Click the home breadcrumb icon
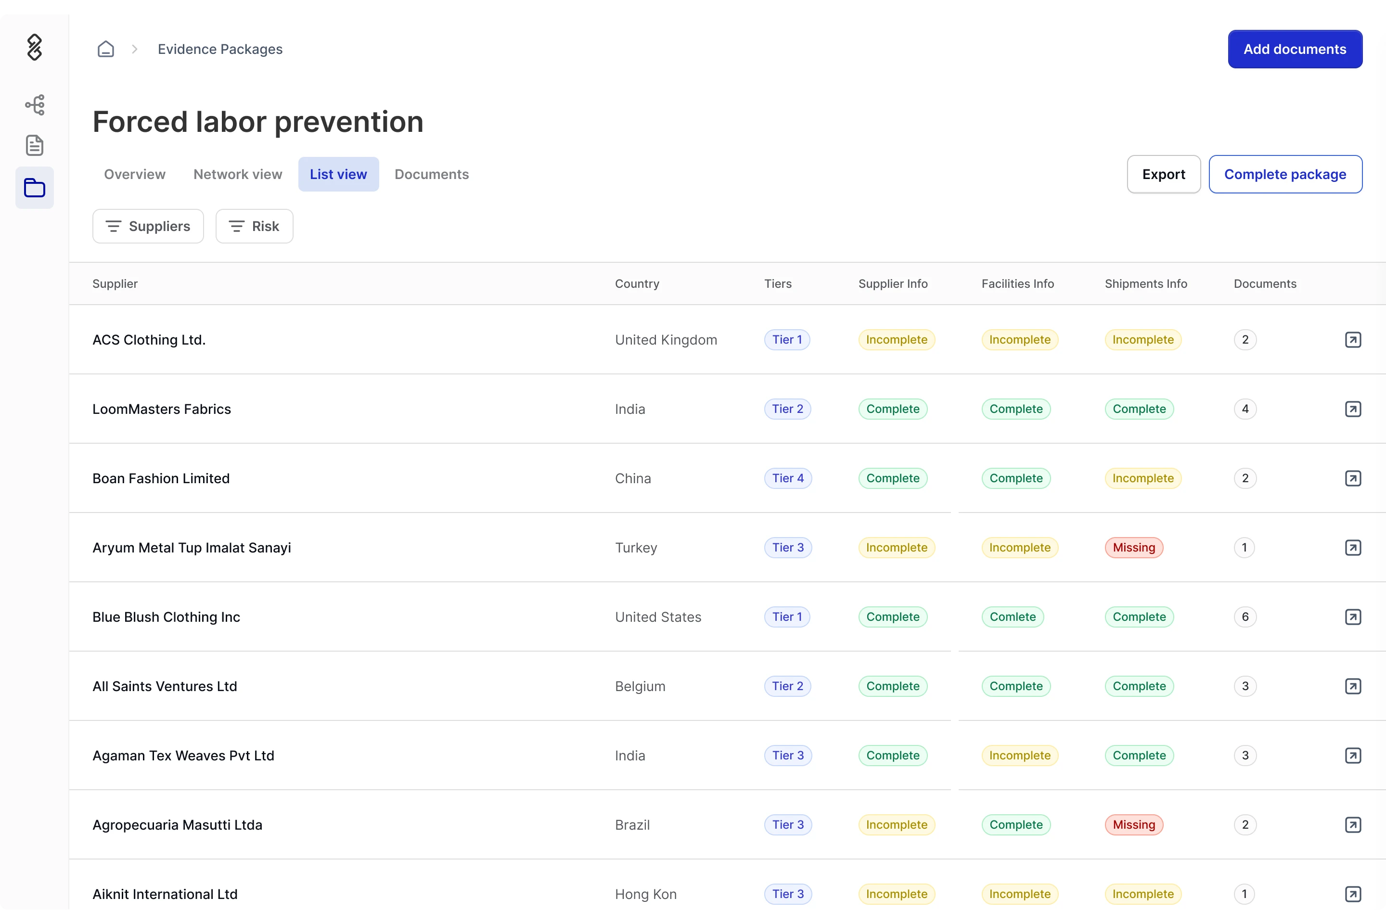The width and height of the screenshot is (1386, 924). [x=105, y=49]
